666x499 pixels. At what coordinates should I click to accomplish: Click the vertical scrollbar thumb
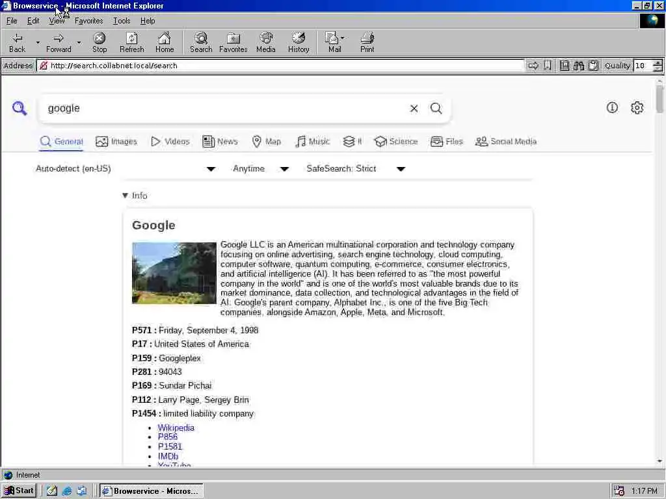click(x=659, y=99)
